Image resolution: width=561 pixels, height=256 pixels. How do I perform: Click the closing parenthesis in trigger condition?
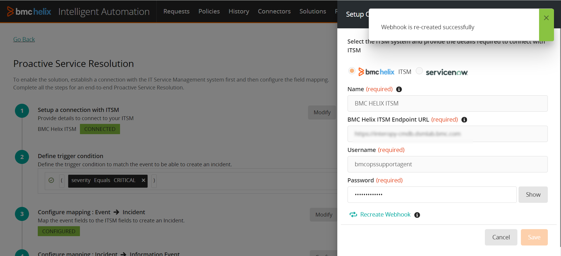[154, 181]
